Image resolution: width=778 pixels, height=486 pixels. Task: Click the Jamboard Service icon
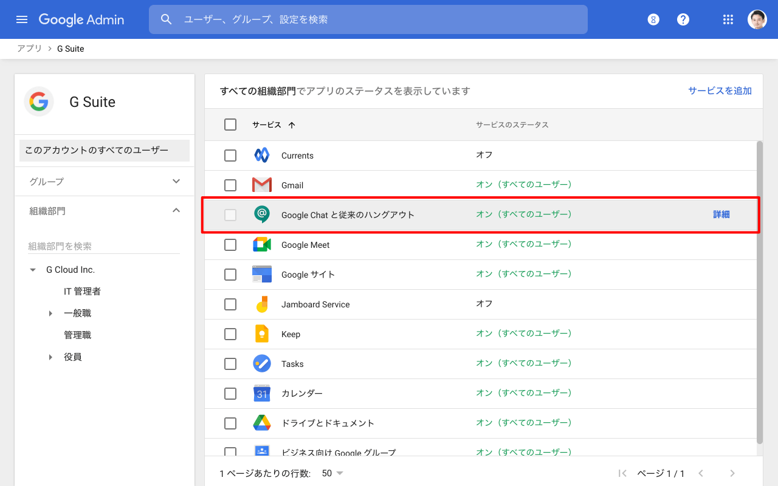(262, 304)
